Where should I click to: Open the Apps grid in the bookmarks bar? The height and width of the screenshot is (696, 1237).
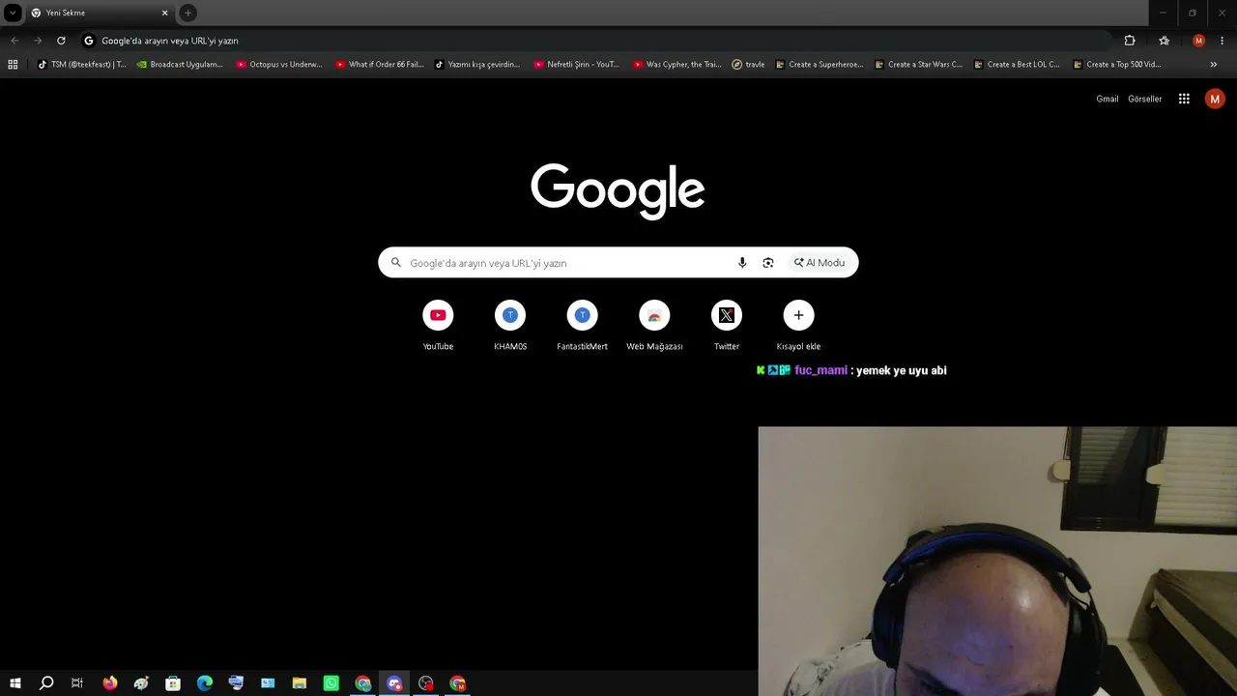(13, 65)
